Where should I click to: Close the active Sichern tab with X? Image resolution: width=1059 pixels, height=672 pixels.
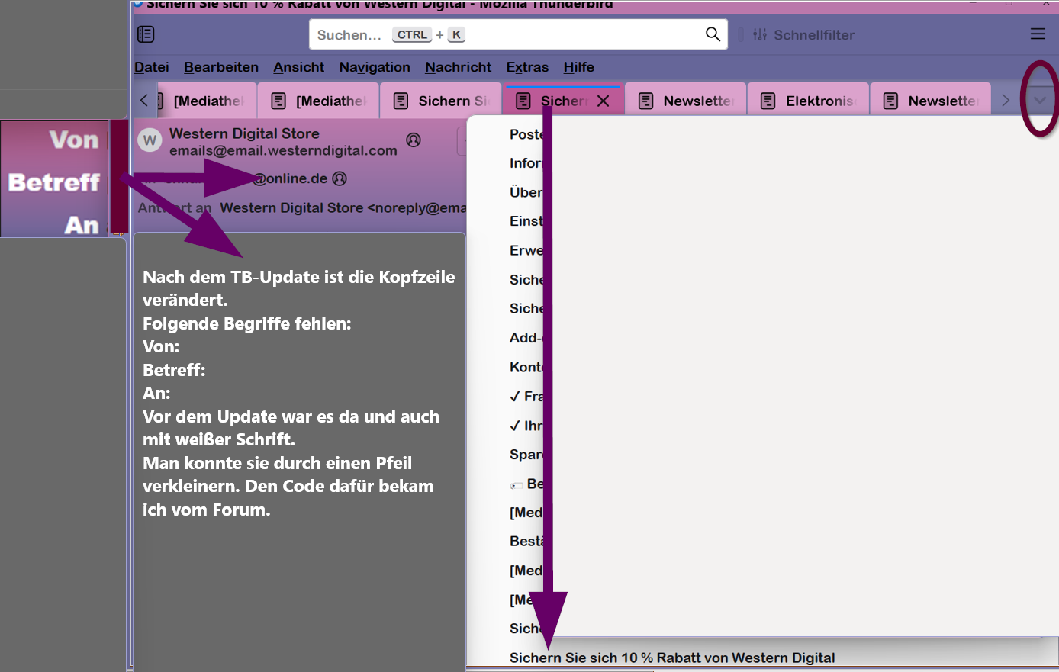[x=603, y=101]
